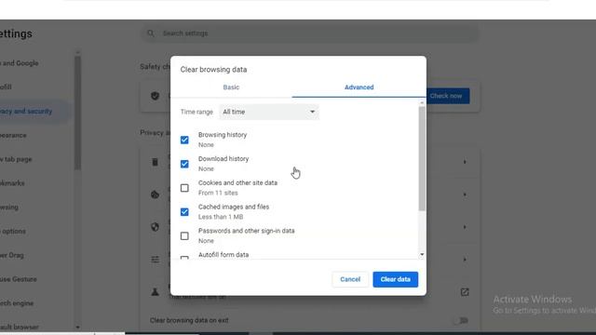
Task: Expand the trash can row's arrow
Action: 465,162
